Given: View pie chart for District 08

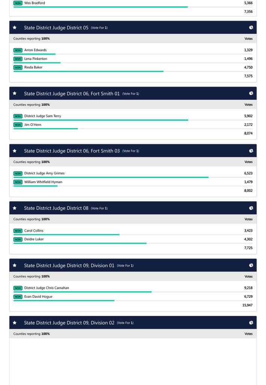Looking at the screenshot, I should (x=251, y=208).
